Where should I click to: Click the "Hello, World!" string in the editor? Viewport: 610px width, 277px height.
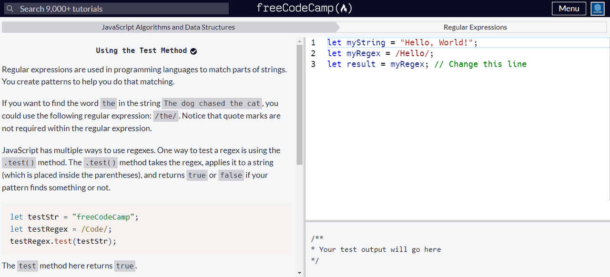(x=437, y=42)
